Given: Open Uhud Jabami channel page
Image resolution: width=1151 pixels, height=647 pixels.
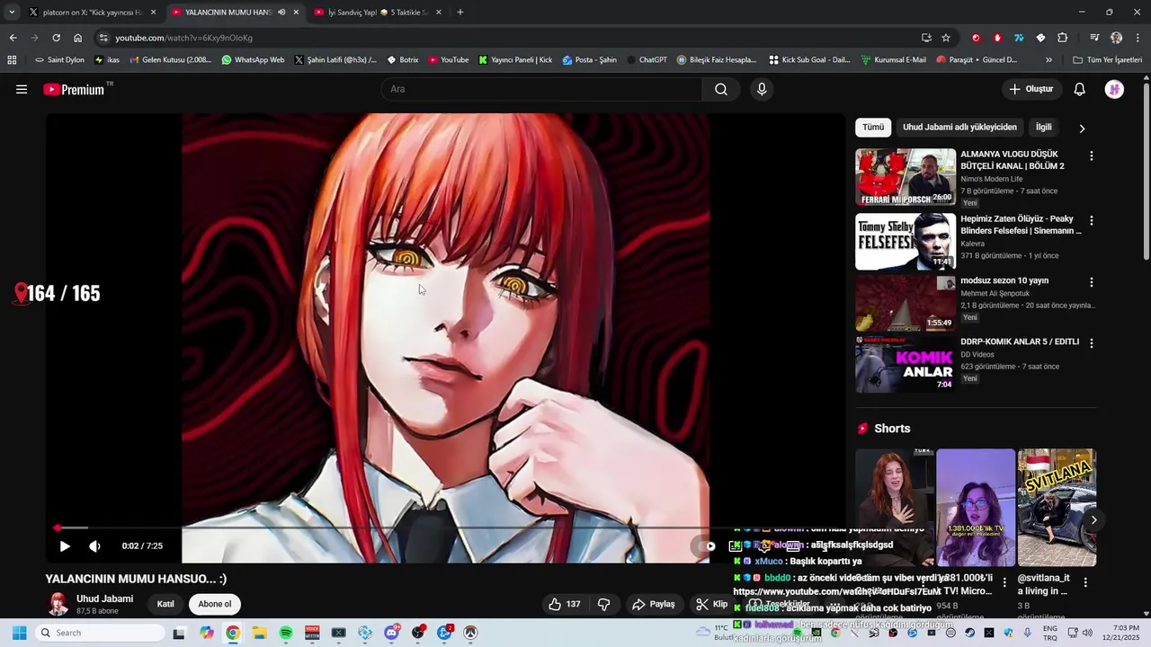Looking at the screenshot, I should tap(104, 598).
